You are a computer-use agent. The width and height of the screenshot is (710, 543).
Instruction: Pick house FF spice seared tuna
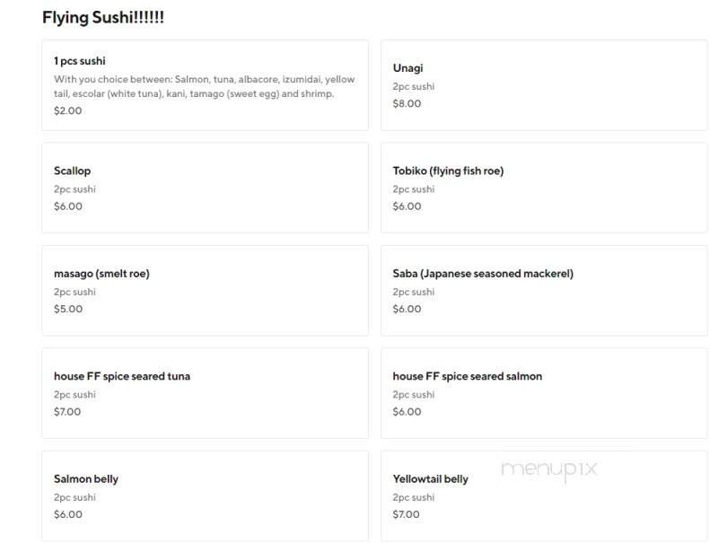[122, 376]
